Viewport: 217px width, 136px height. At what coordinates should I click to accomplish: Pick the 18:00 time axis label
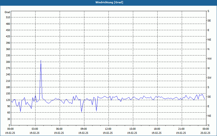pyautogui.click(x=157, y=129)
